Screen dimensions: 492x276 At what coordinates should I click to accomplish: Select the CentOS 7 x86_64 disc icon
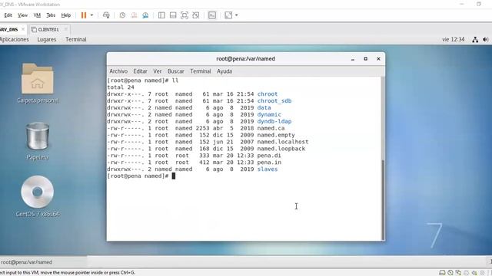click(x=38, y=196)
